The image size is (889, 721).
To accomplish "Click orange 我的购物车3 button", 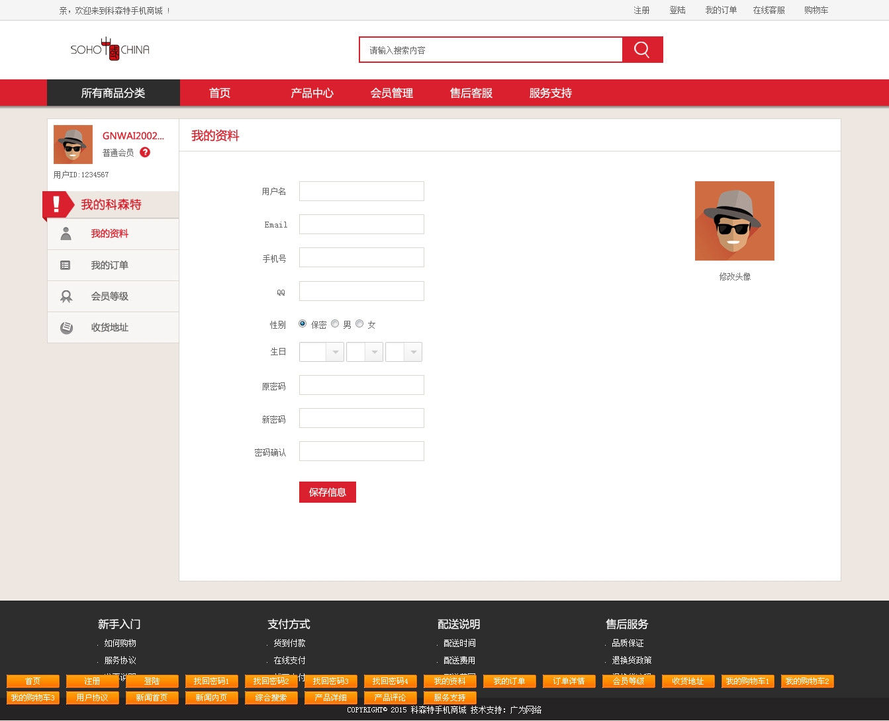I will pyautogui.click(x=33, y=698).
